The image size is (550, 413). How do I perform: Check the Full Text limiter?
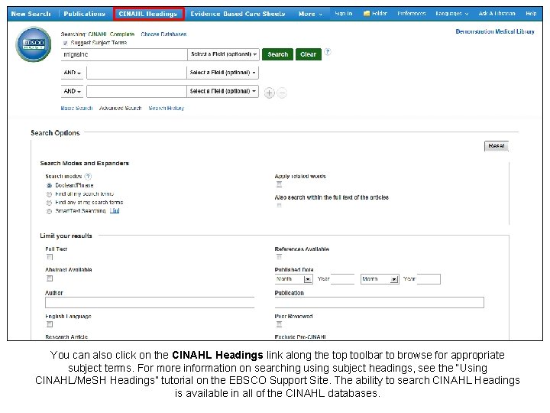tap(50, 257)
